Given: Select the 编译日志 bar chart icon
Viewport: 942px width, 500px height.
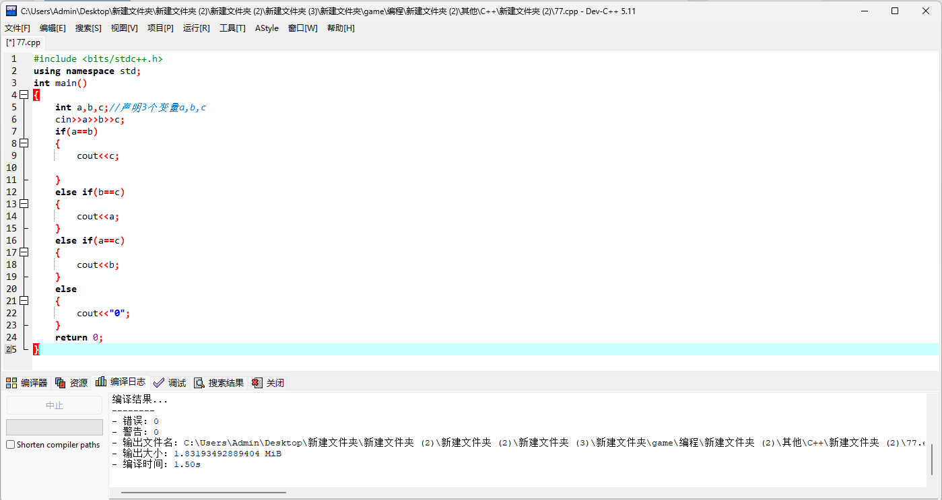Looking at the screenshot, I should pyautogui.click(x=101, y=382).
